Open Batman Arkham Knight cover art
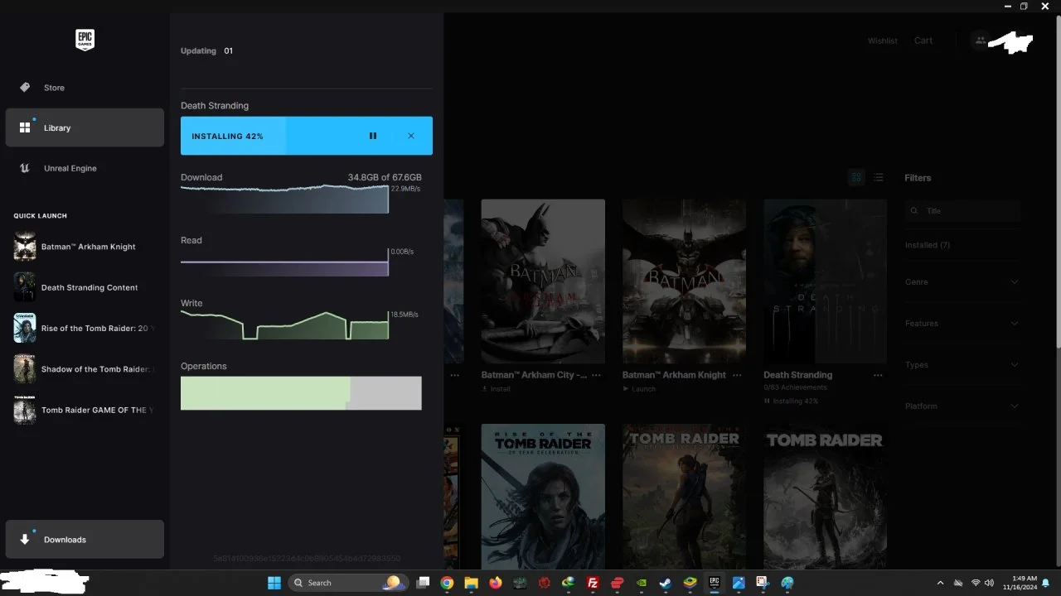Screen dimensions: 1061x596 point(684,281)
